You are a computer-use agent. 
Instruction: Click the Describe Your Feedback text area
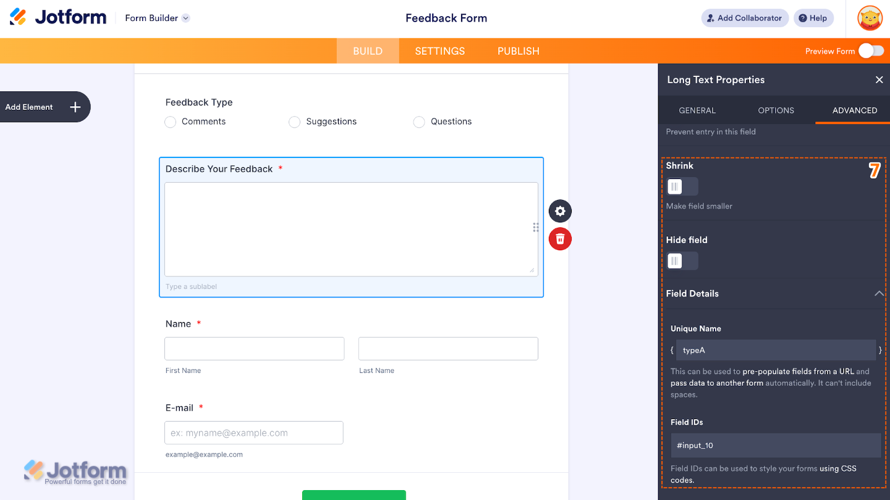351,229
